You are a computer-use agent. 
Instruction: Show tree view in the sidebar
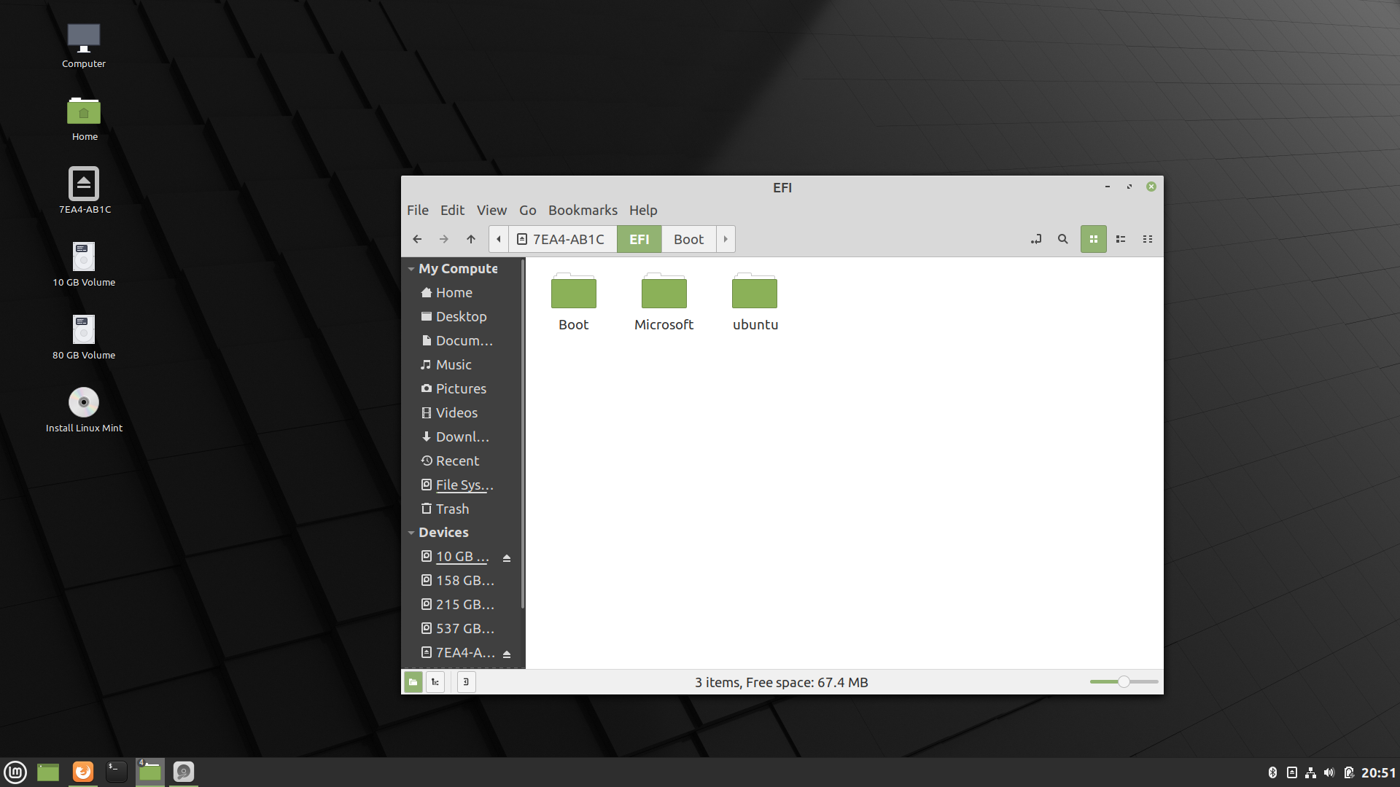(435, 682)
